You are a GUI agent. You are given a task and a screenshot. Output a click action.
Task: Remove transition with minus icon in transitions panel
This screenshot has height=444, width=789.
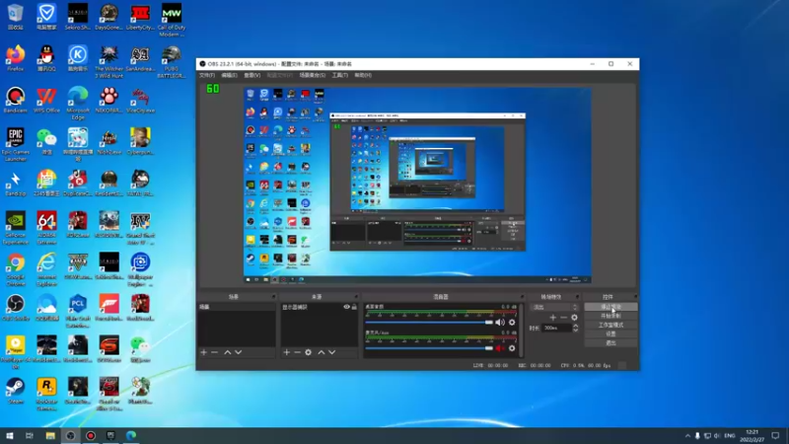pos(563,318)
